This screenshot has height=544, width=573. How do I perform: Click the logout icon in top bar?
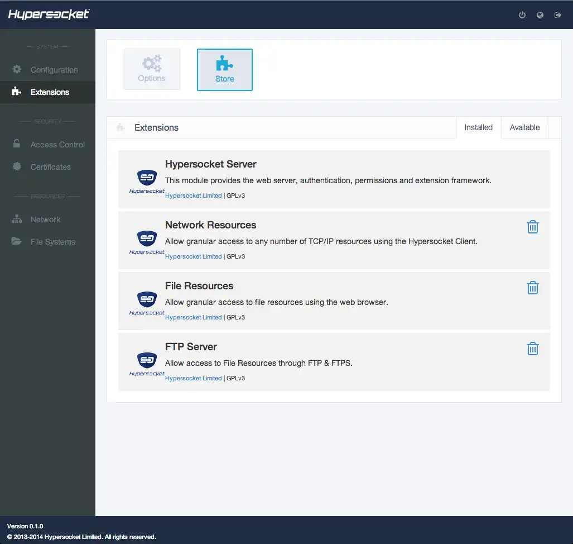[x=557, y=15]
